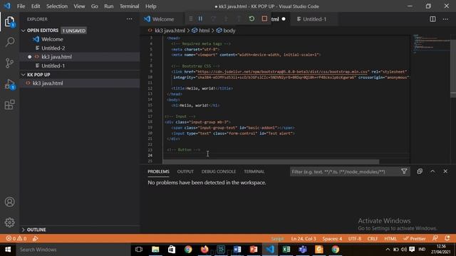Viewport: 456px width, 256px height.
Task: Click the debug Step Over button
Action: point(214,19)
